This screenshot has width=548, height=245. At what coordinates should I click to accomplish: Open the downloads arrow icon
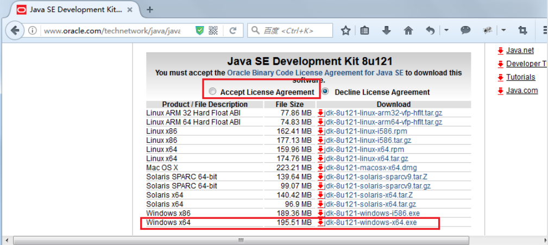point(386,31)
